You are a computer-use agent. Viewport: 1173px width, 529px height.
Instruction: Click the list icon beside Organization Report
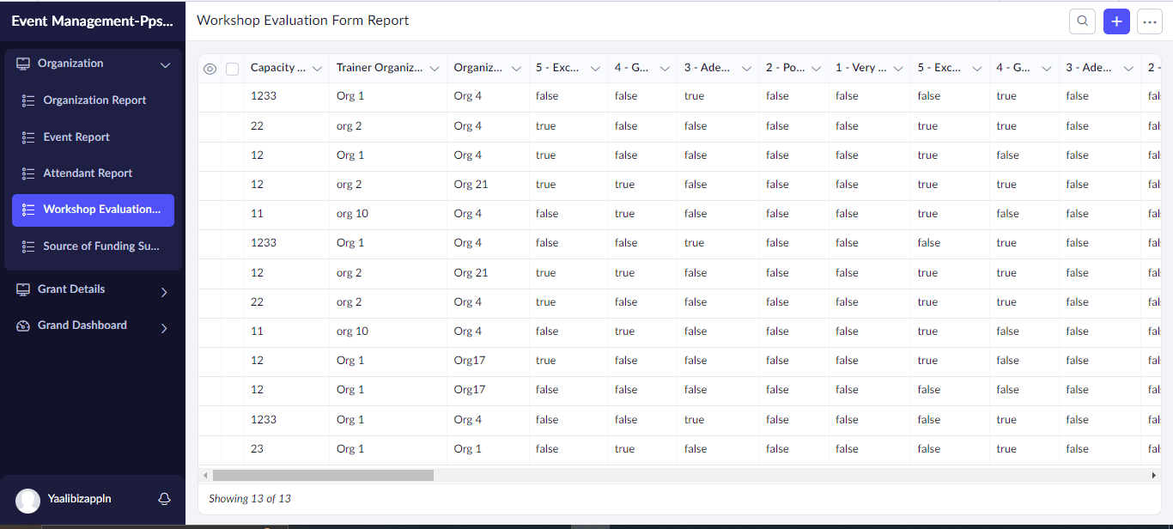click(x=28, y=100)
